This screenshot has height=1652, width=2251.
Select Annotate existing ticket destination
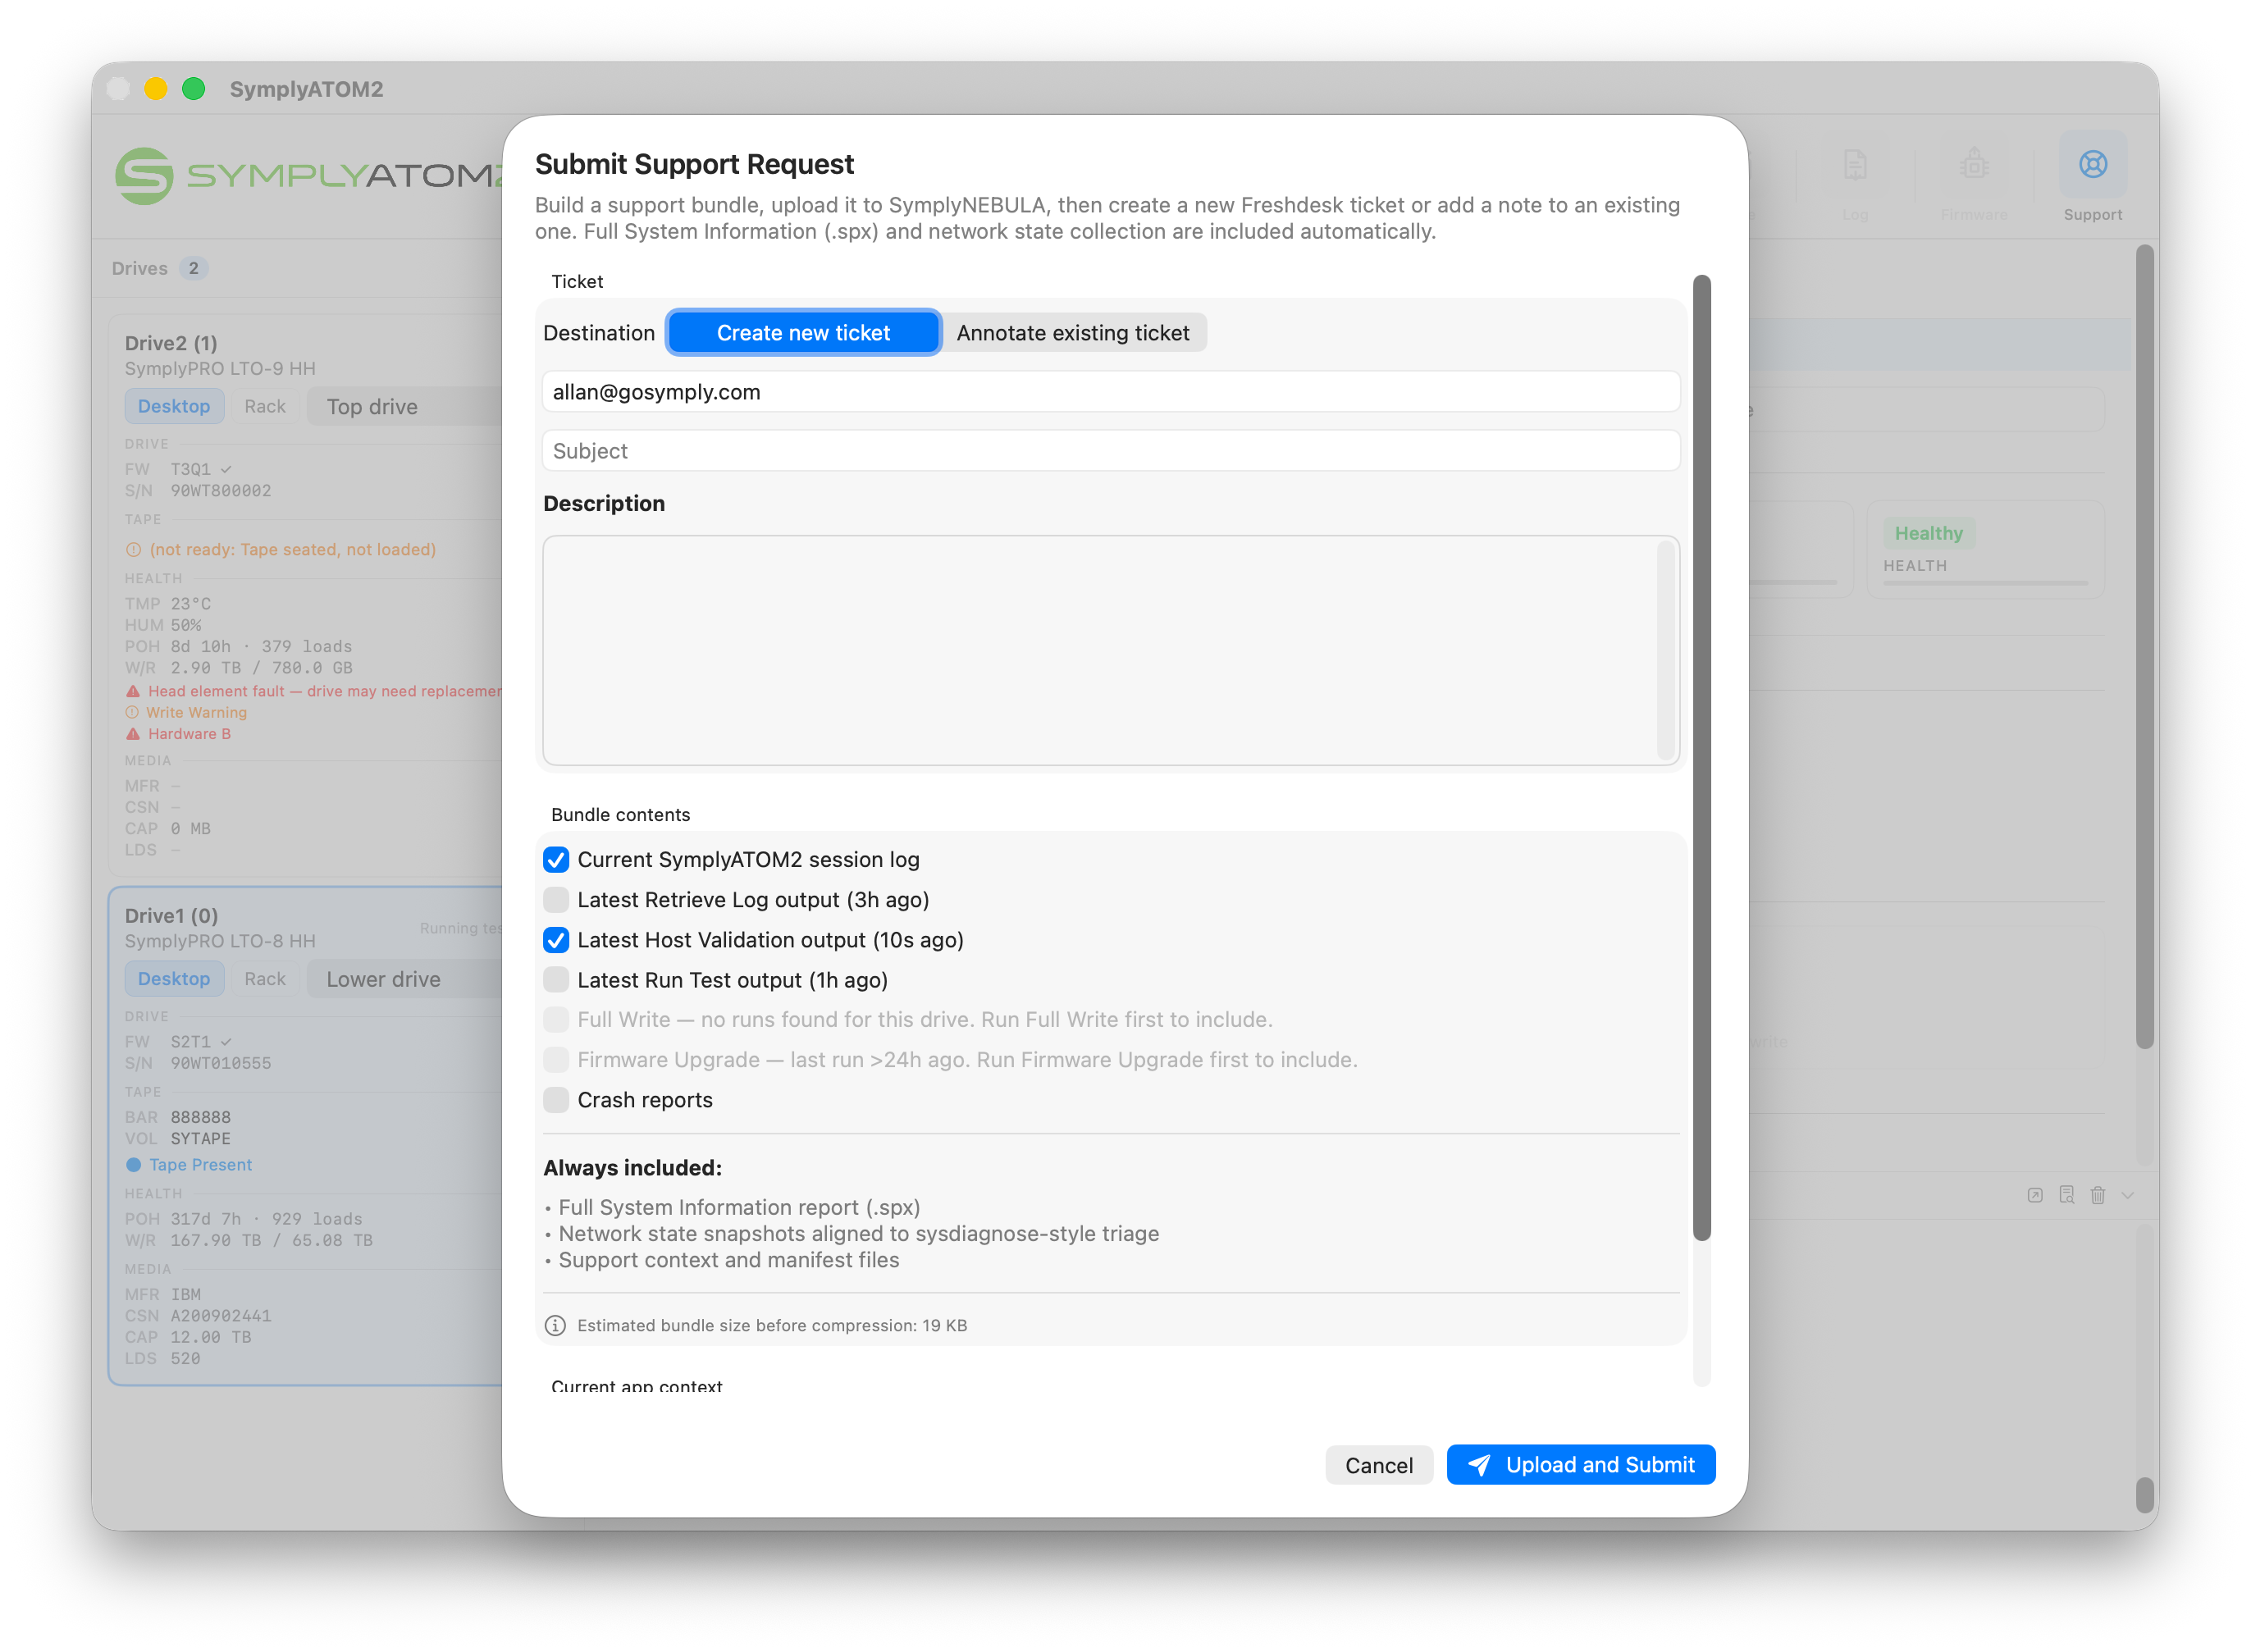pos(1073,333)
